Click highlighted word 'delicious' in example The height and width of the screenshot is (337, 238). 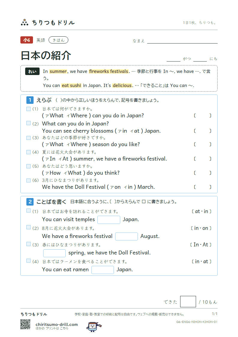(122, 86)
